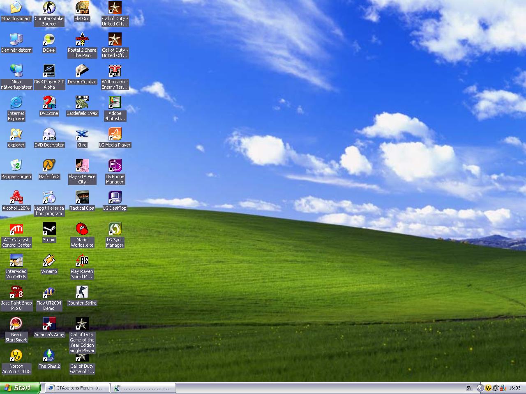Click the gray hexagon tray icon
The height and width of the screenshot is (394, 526).
tap(496, 388)
